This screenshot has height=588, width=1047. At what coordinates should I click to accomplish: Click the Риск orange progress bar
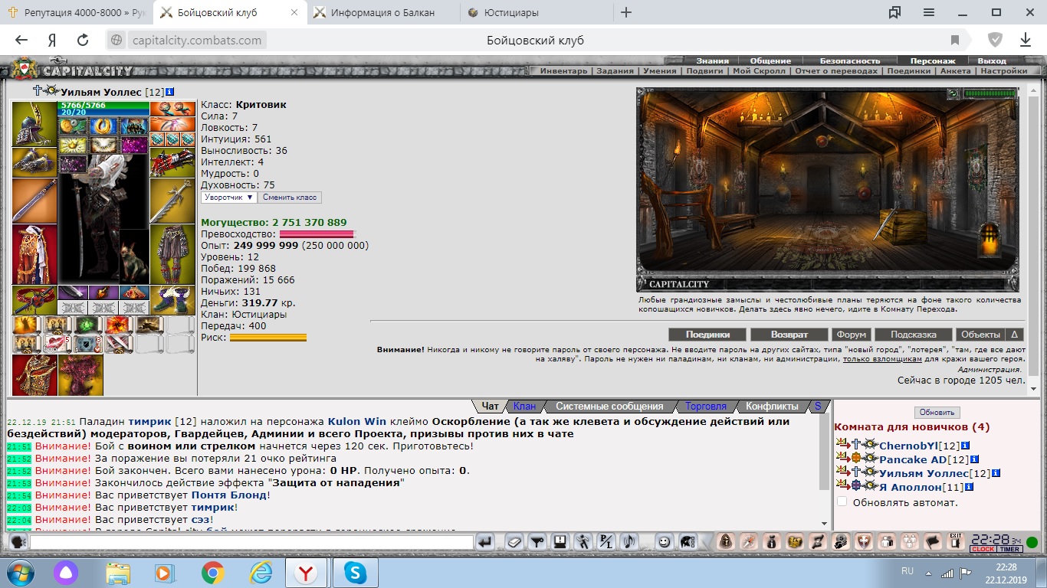268,337
